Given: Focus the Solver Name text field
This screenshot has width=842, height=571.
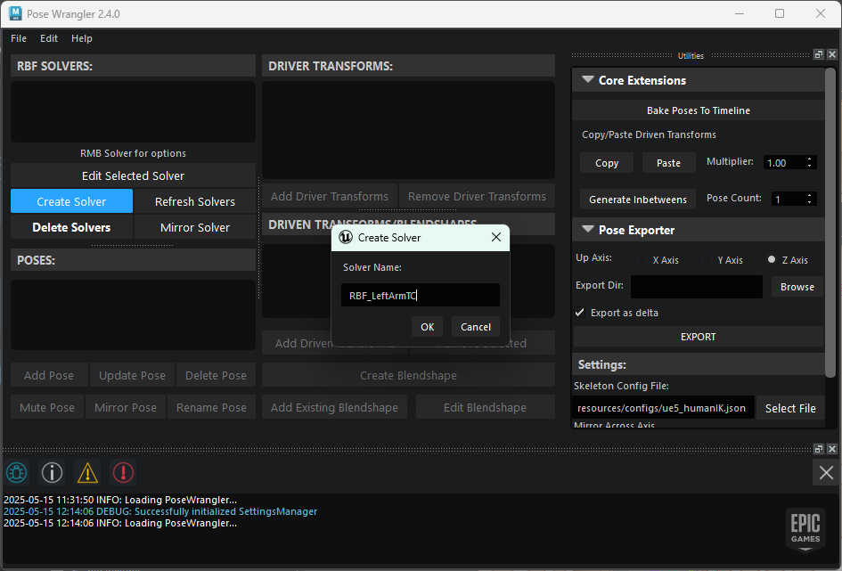Looking at the screenshot, I should point(421,295).
